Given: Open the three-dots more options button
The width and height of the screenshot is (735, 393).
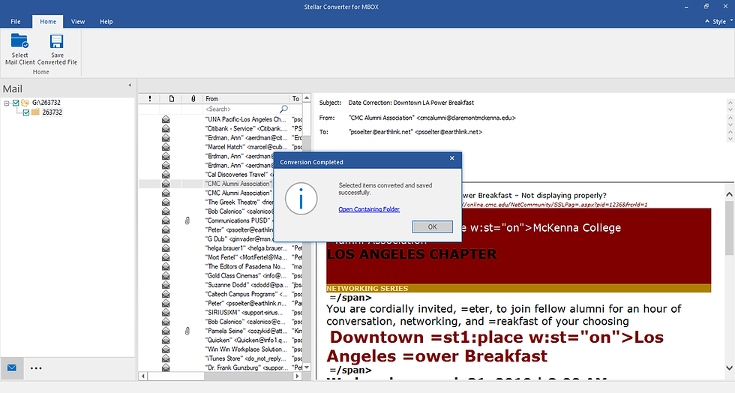Looking at the screenshot, I should [36, 368].
